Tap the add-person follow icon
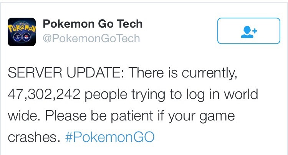The height and width of the screenshot is (155, 288). 249,31
